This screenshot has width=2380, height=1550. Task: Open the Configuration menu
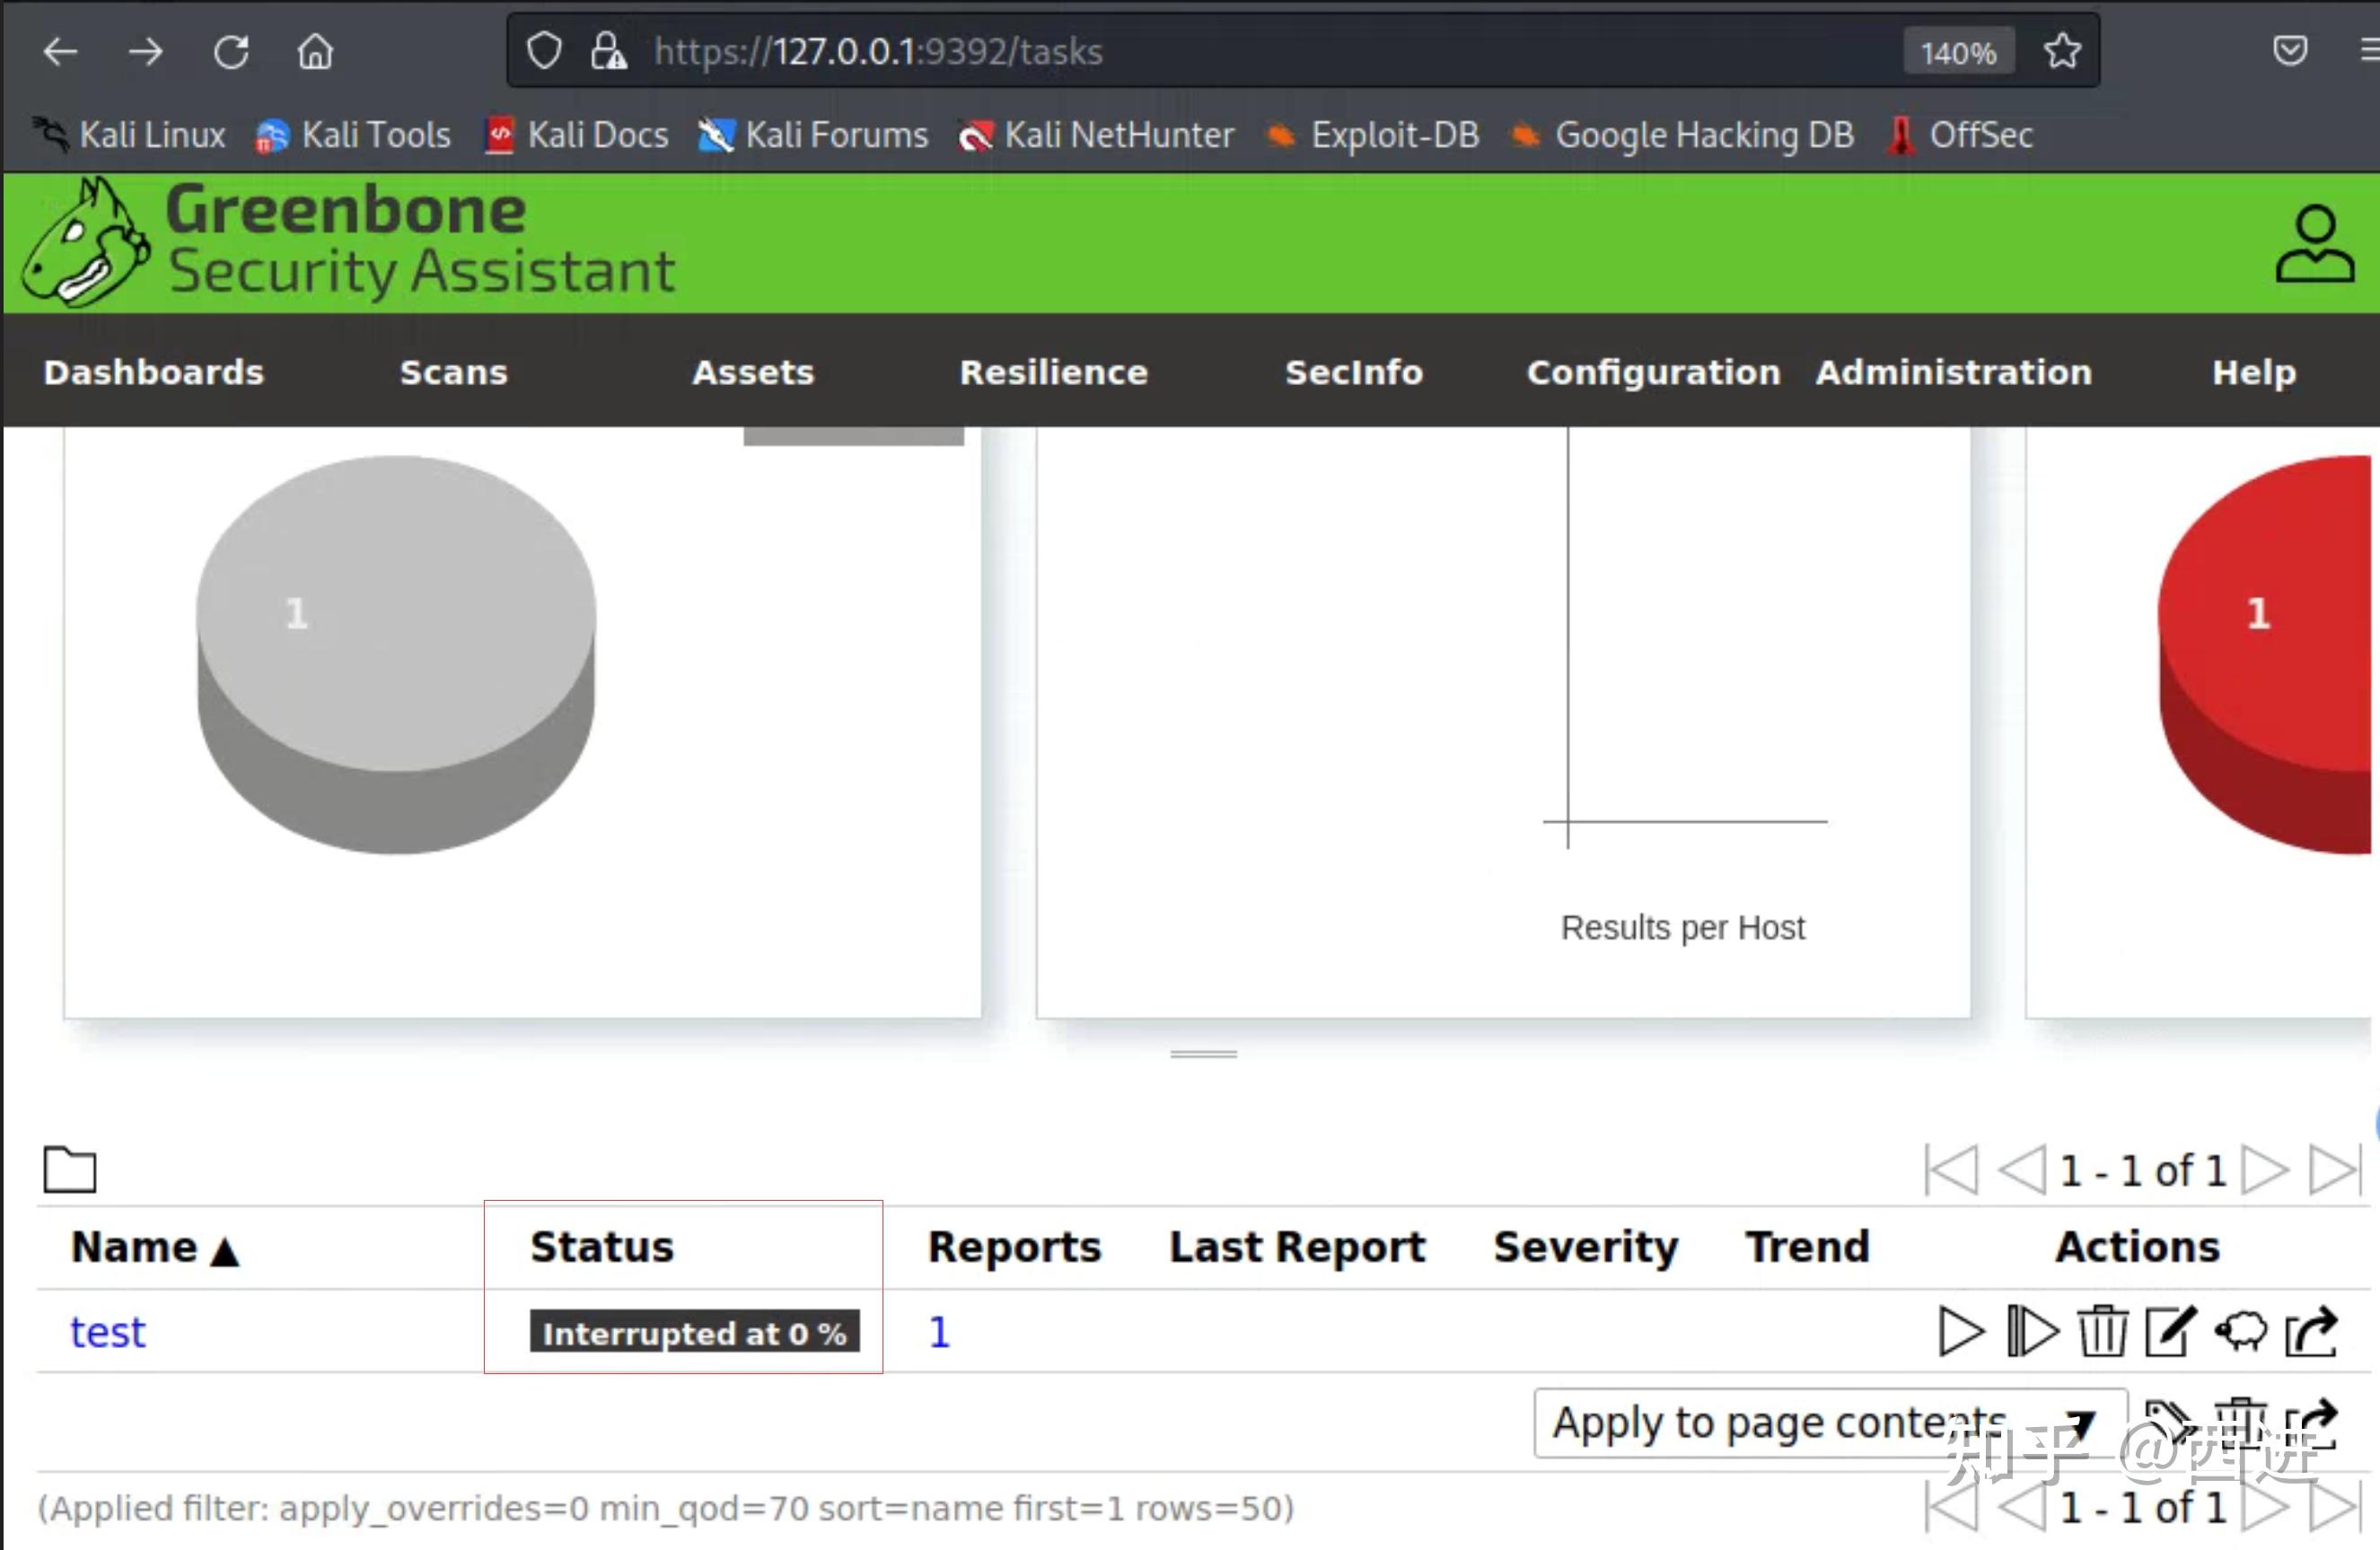pyautogui.click(x=1652, y=372)
